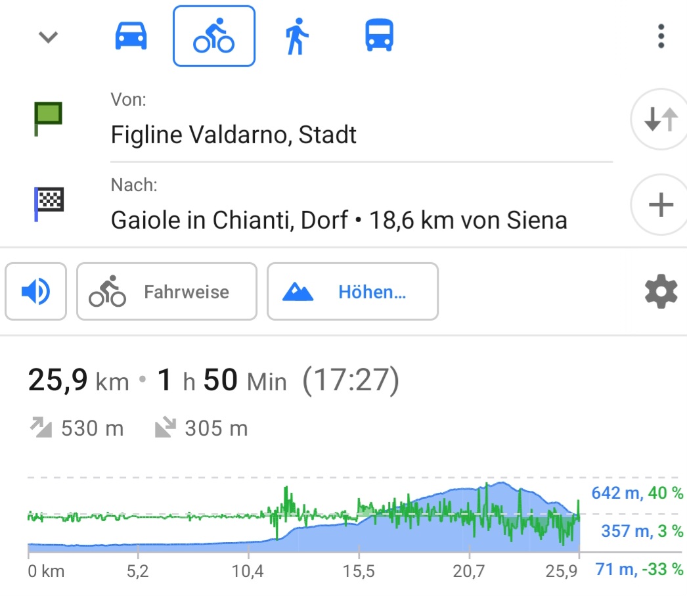Image resolution: width=687 pixels, height=596 pixels.
Task: Open the Höhen elevation options
Action: click(x=352, y=292)
